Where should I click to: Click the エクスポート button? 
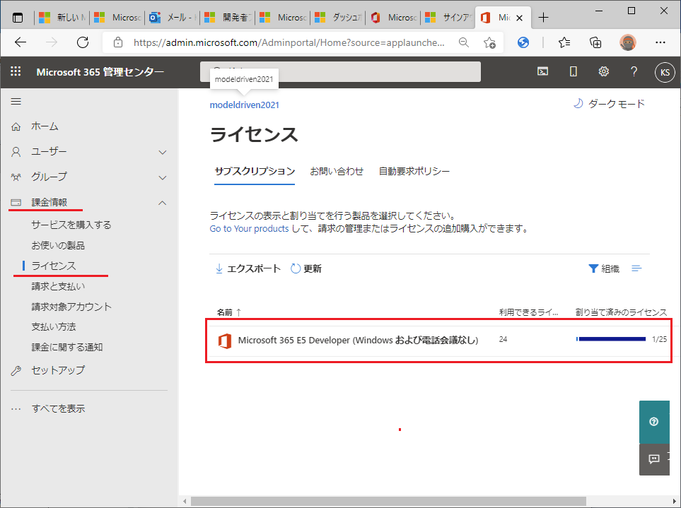click(248, 268)
